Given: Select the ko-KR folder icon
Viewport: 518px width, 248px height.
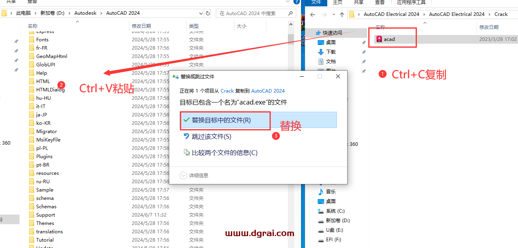Looking at the screenshot, I should click(31, 123).
